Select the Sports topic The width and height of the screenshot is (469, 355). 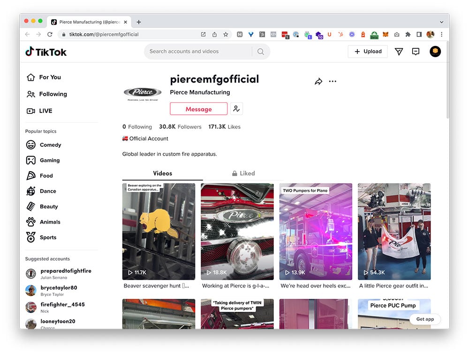[x=41, y=237]
